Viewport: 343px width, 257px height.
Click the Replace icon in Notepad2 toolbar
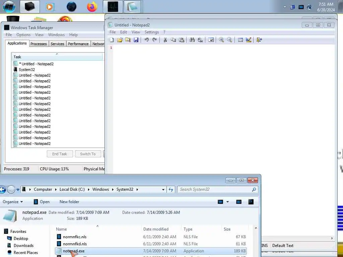(200, 40)
